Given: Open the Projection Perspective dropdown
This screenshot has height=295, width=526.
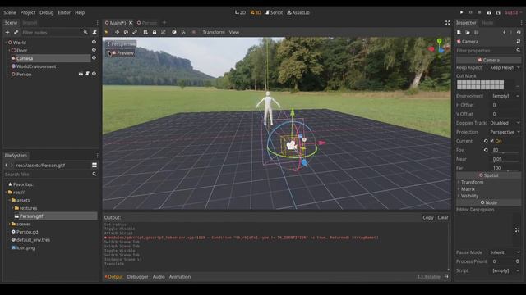Looking at the screenshot, I should click(505, 132).
